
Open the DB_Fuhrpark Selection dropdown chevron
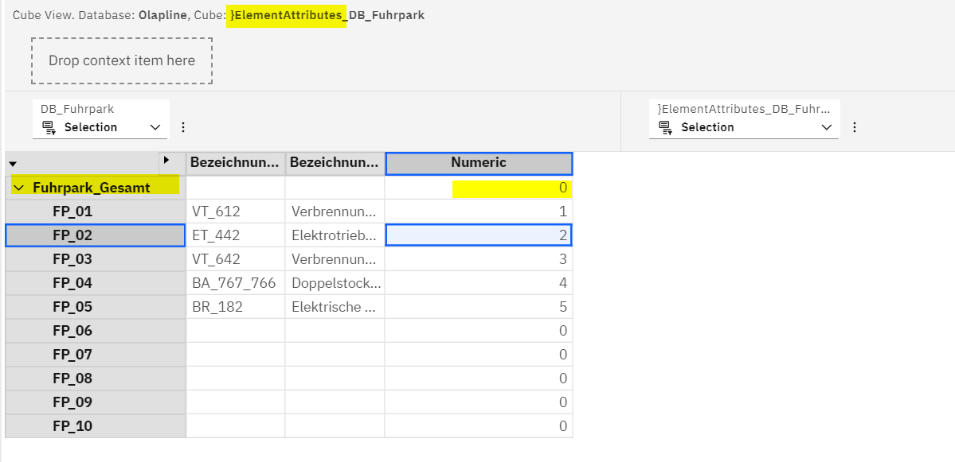pyautogui.click(x=155, y=127)
